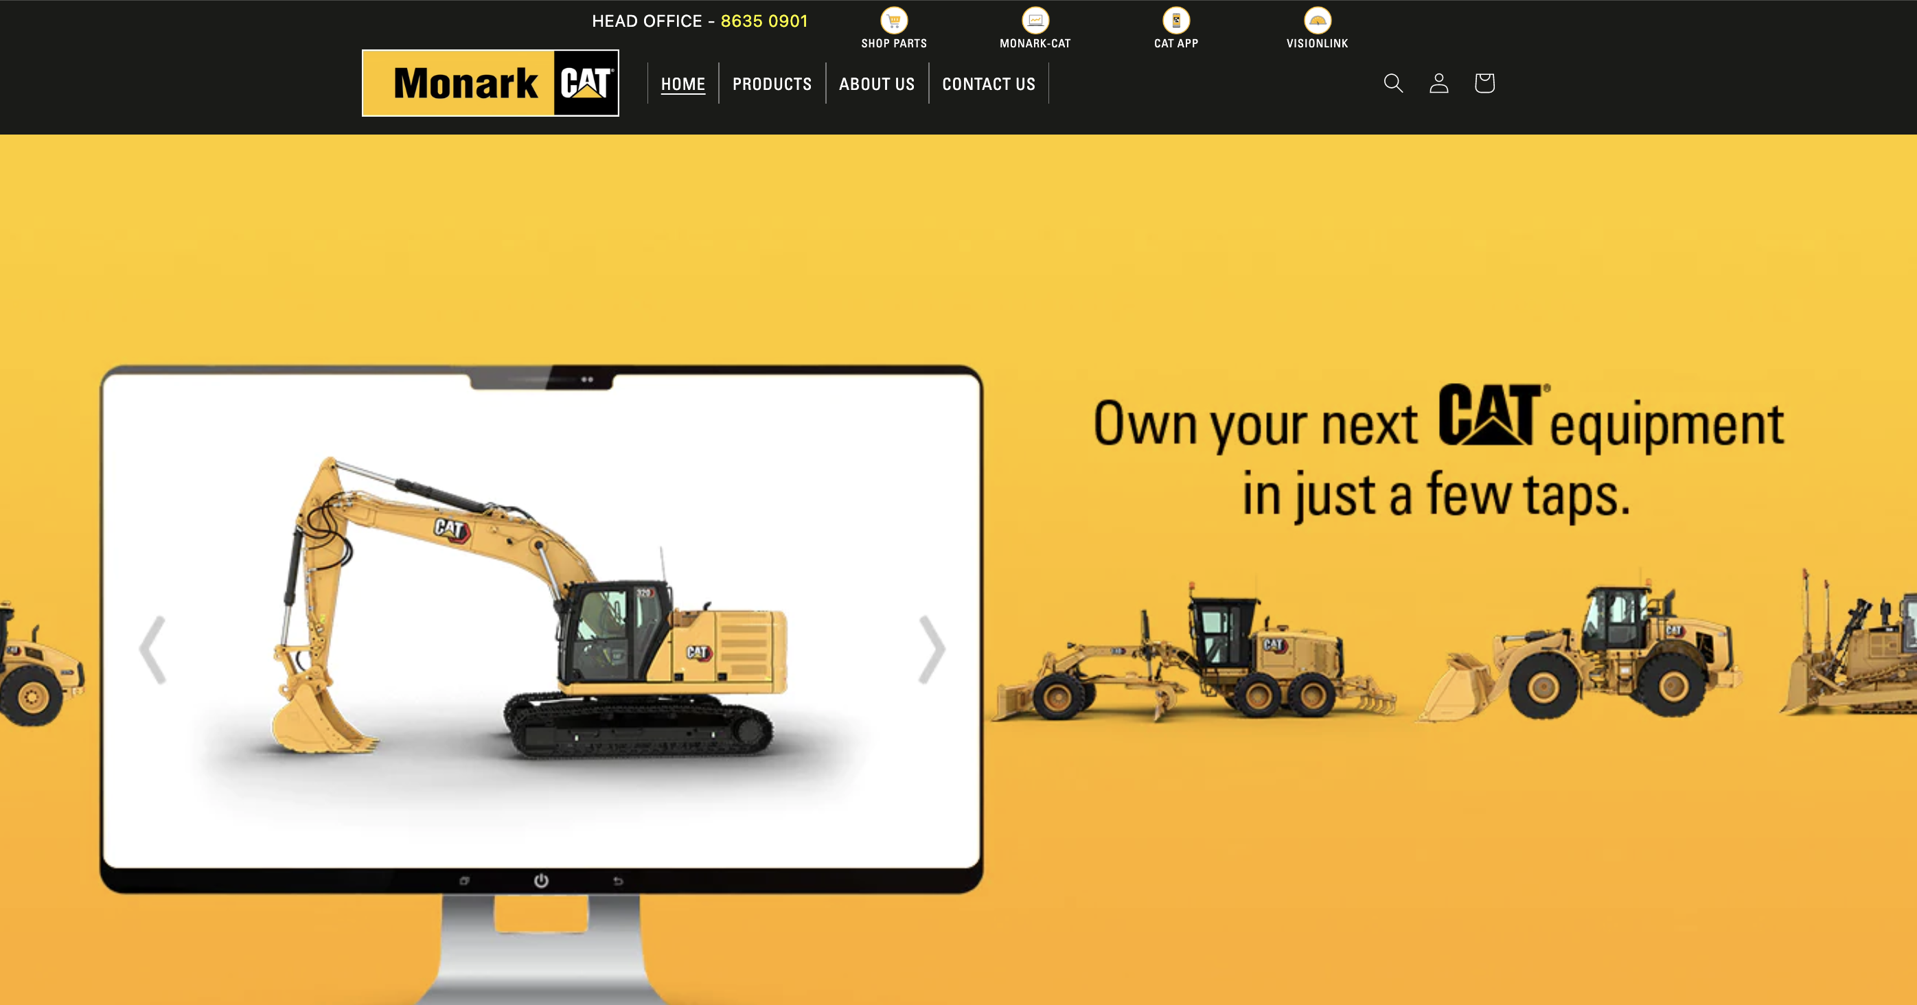This screenshot has height=1005, width=1917.
Task: Click the Monark CAT header logo
Action: (x=490, y=82)
